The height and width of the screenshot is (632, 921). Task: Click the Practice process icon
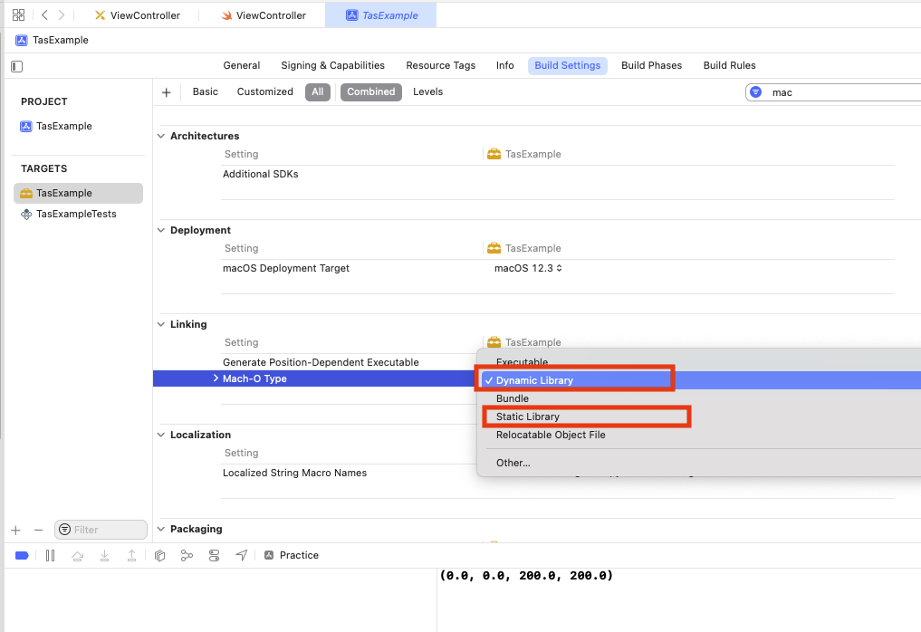tap(269, 555)
